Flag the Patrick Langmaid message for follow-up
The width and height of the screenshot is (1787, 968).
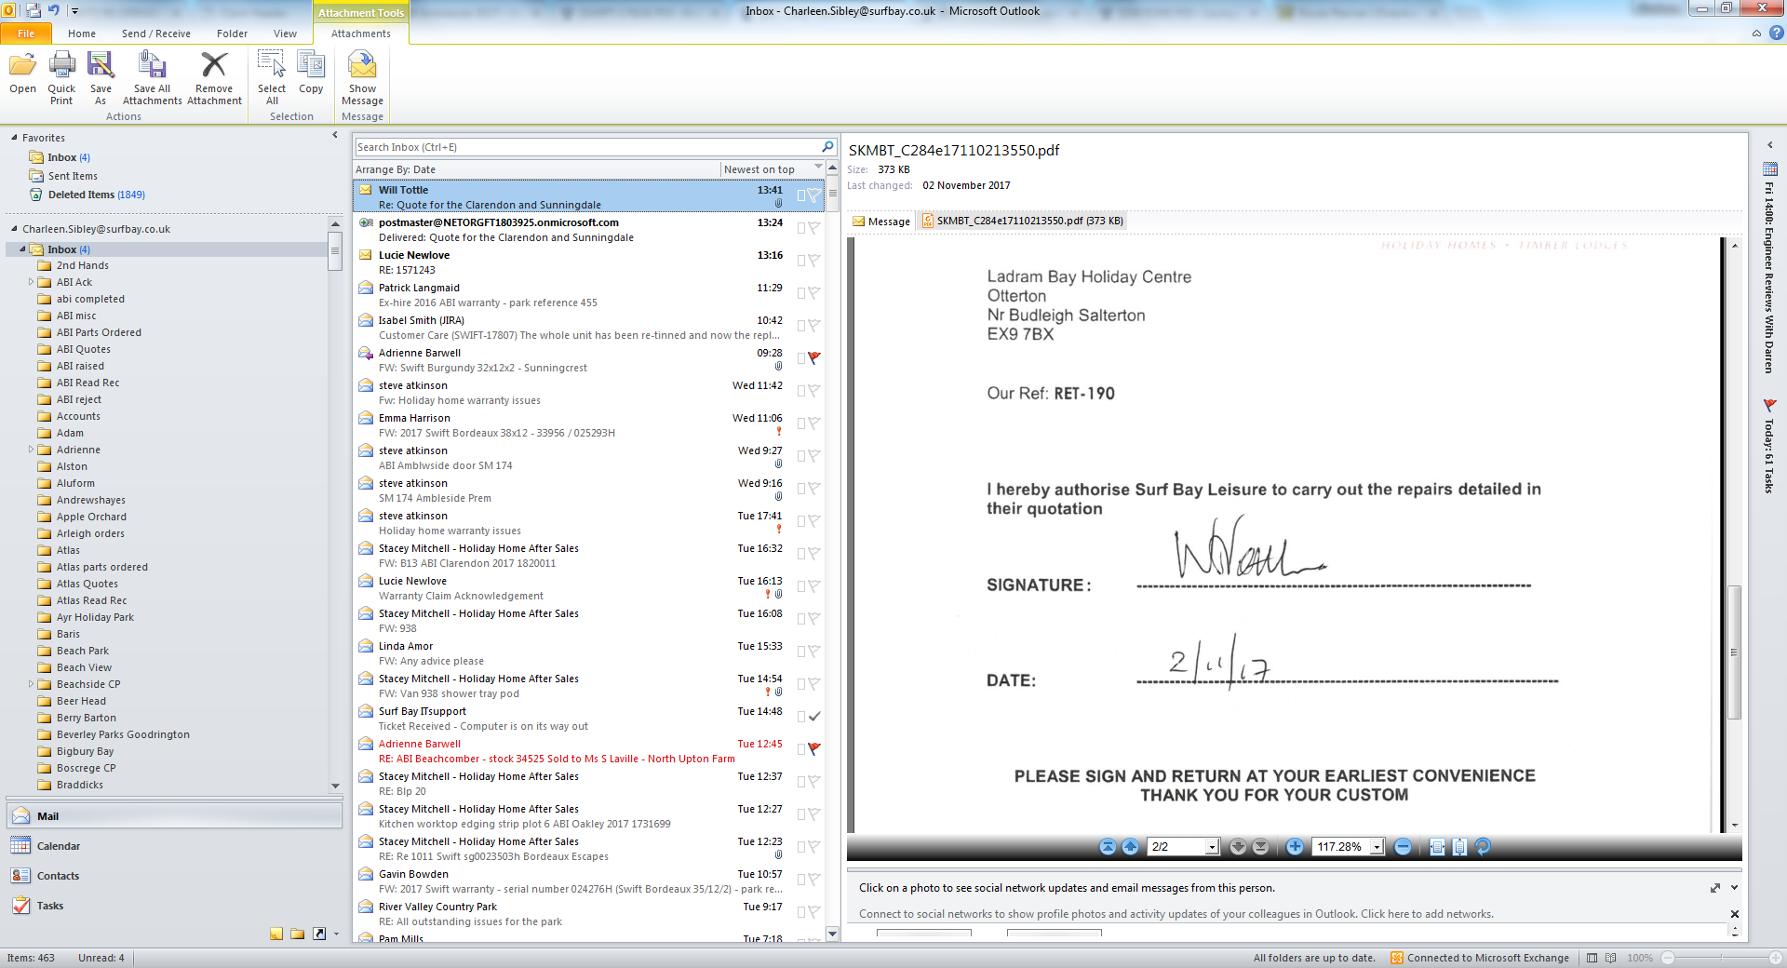point(813,293)
